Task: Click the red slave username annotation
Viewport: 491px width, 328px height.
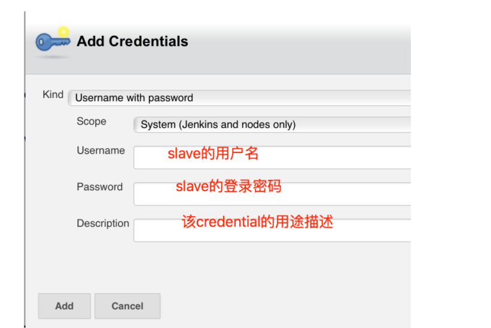Action: [213, 153]
